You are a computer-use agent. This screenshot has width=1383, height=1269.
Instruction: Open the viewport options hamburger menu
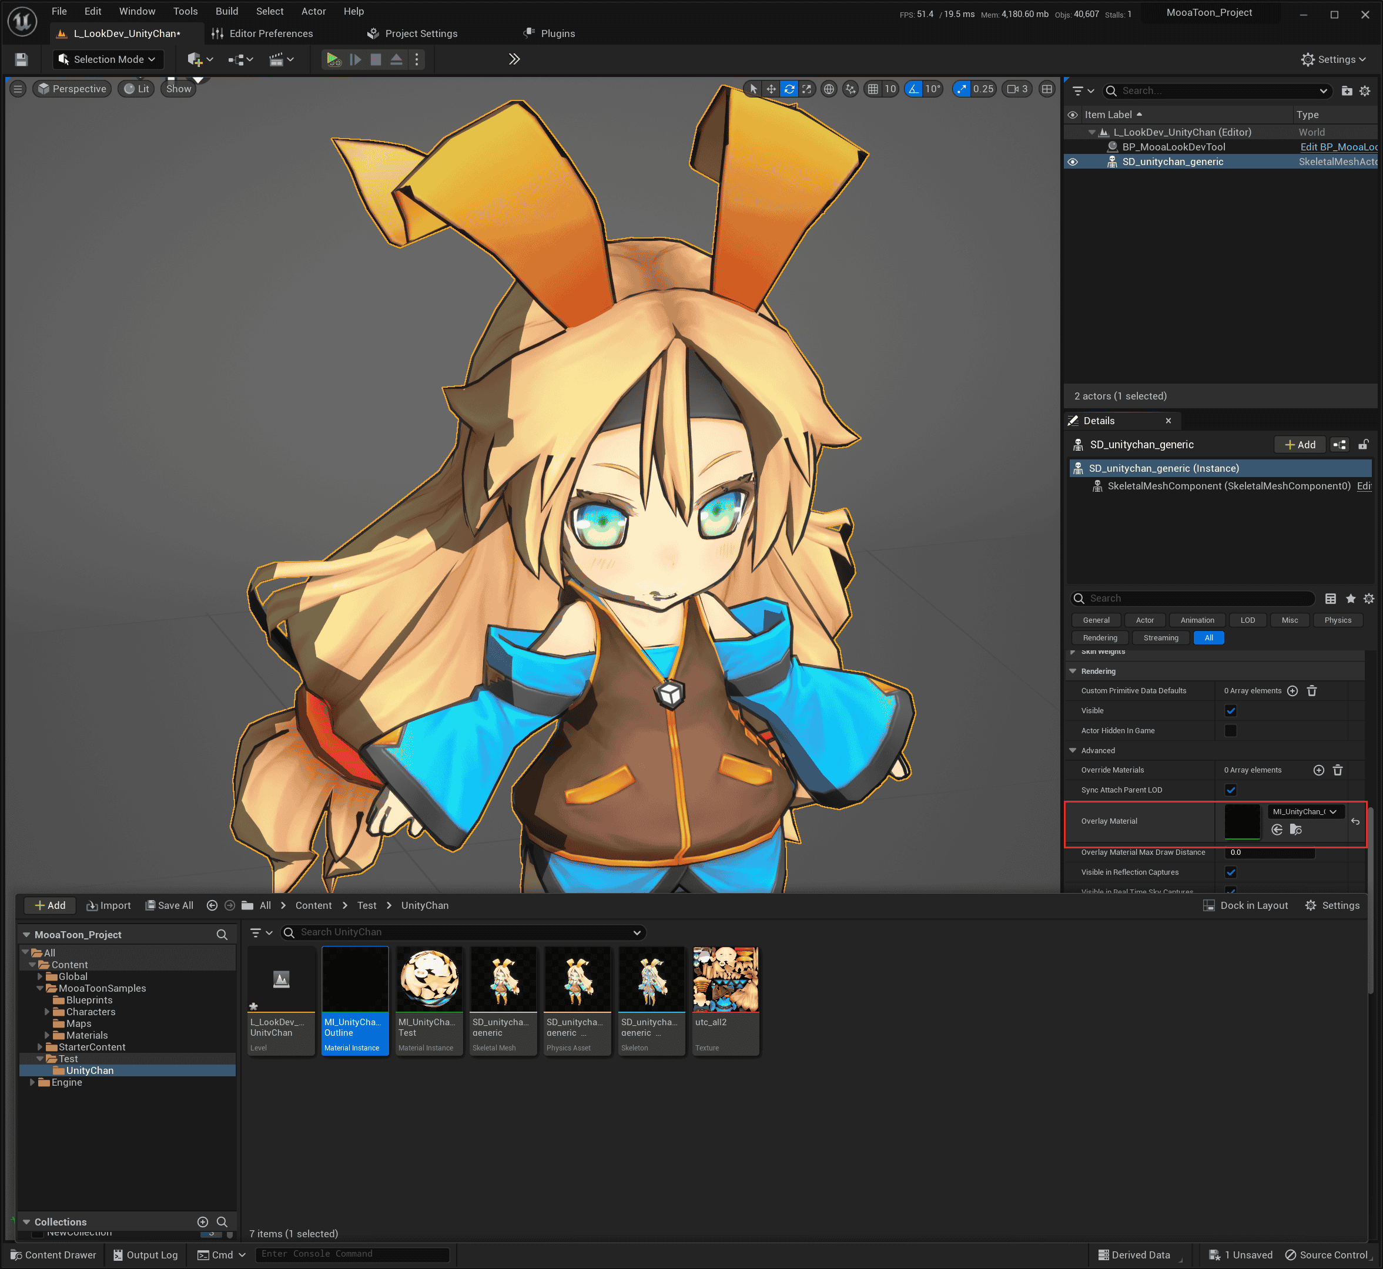19,89
